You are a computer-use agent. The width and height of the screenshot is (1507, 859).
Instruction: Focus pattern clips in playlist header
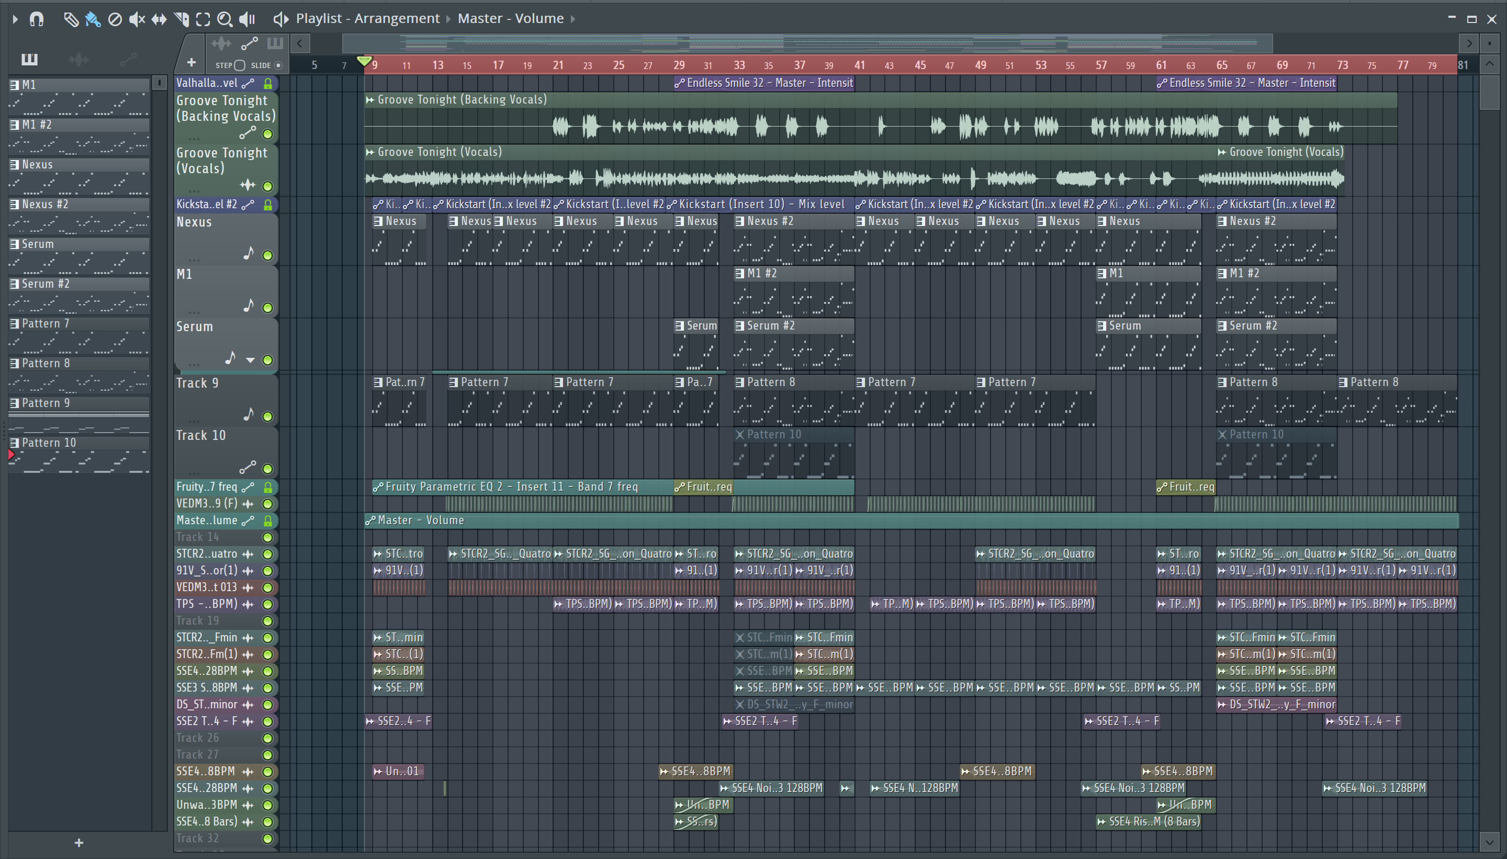click(275, 43)
